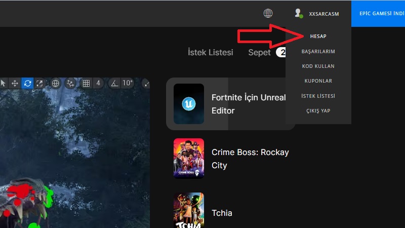Open the rotation snap value 10°
405x228 pixels.
pos(128,83)
